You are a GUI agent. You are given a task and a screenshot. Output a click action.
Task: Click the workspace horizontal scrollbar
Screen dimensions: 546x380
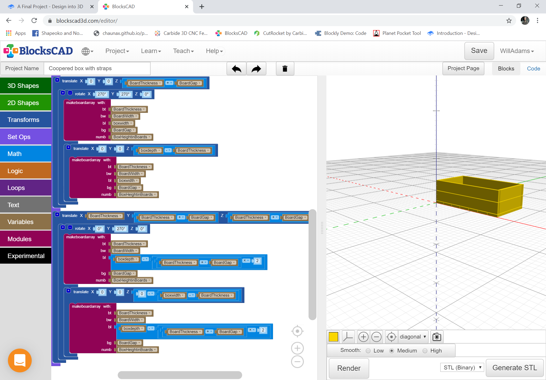(180, 375)
